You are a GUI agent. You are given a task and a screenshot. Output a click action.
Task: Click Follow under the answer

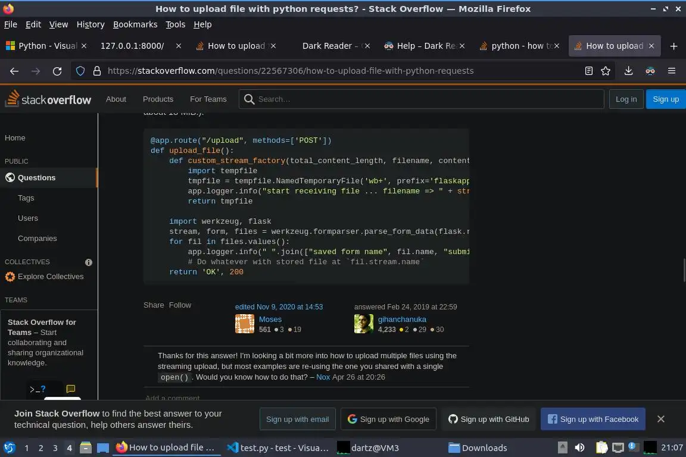180,305
